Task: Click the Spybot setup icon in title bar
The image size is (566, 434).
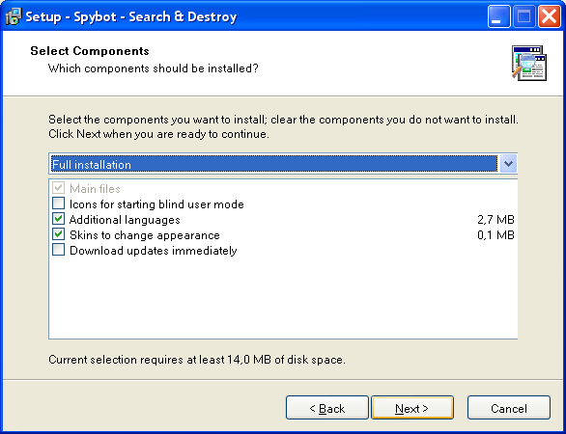Action: [14, 16]
